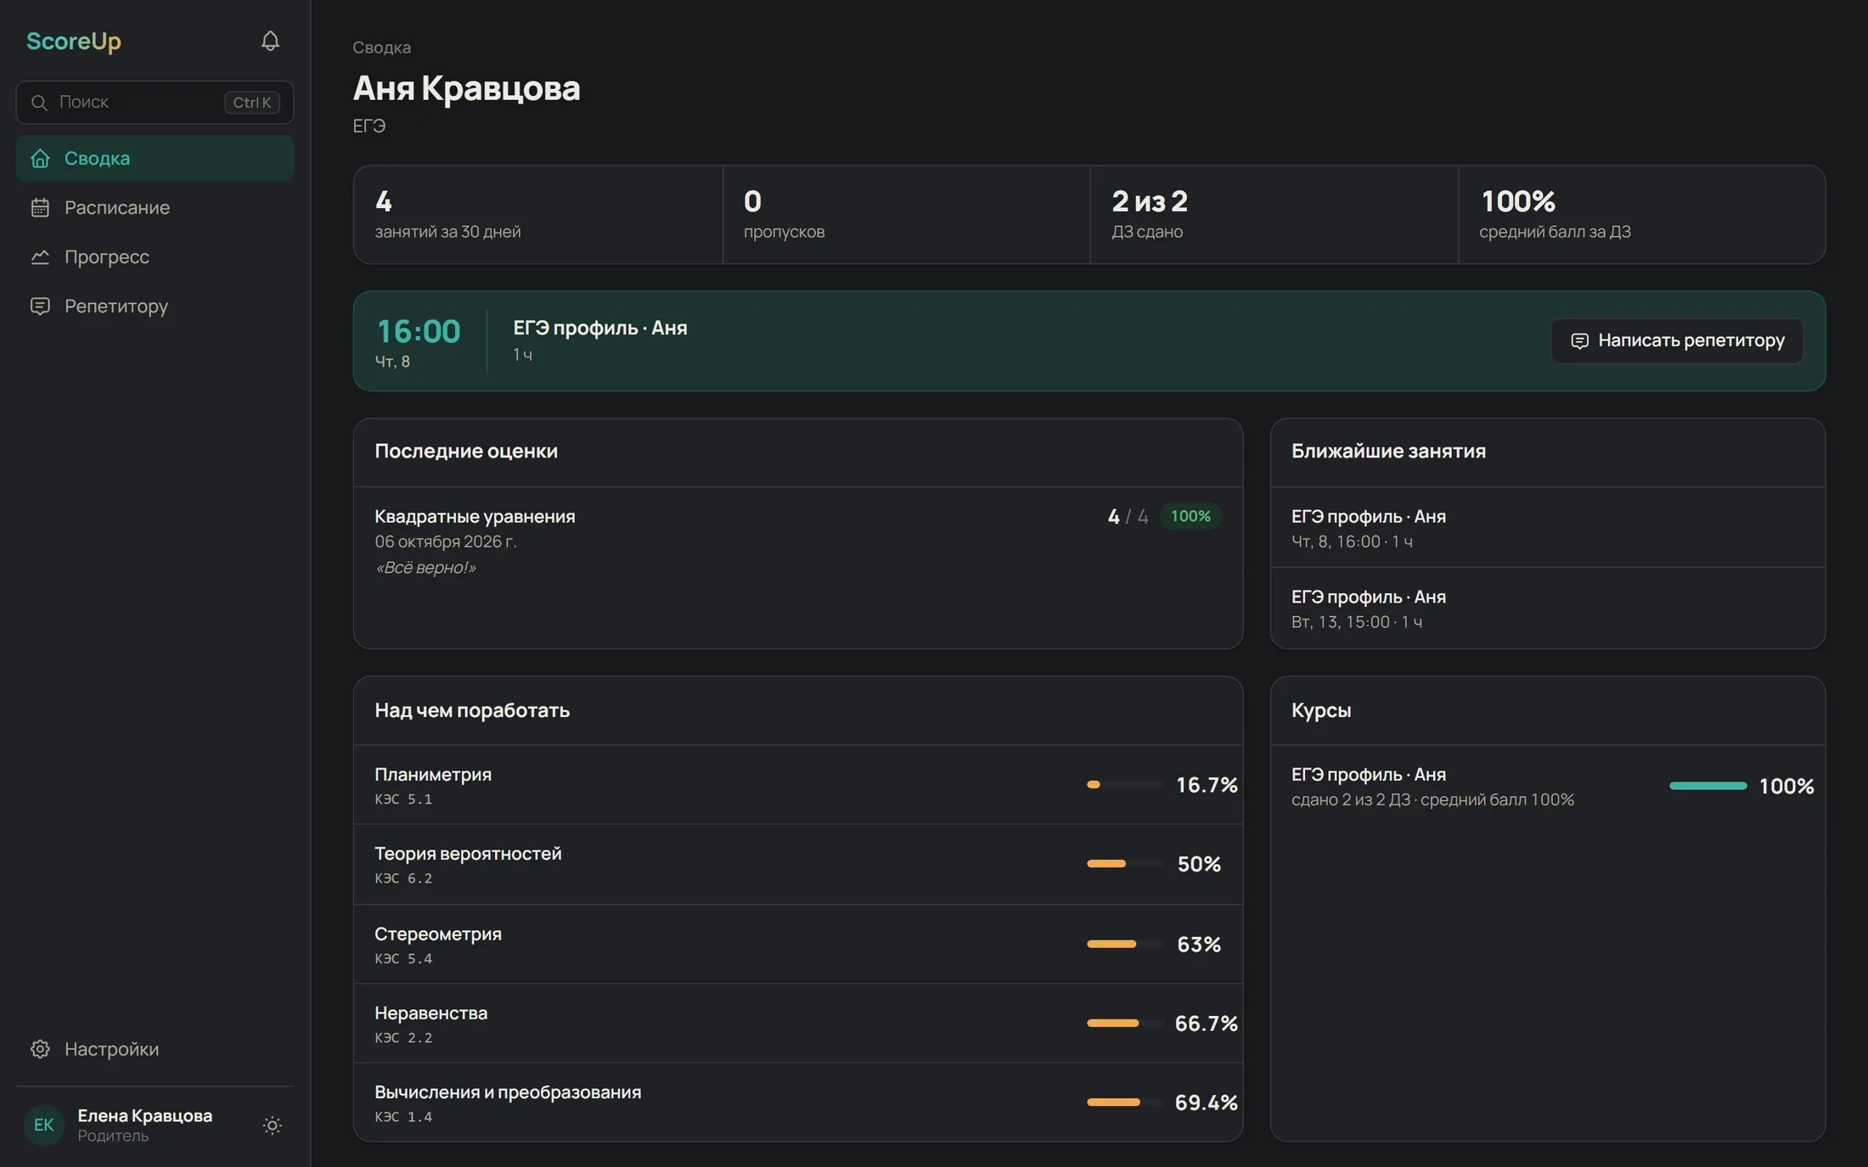Click the 69.4% value
This screenshot has width=1868, height=1167.
(1206, 1102)
